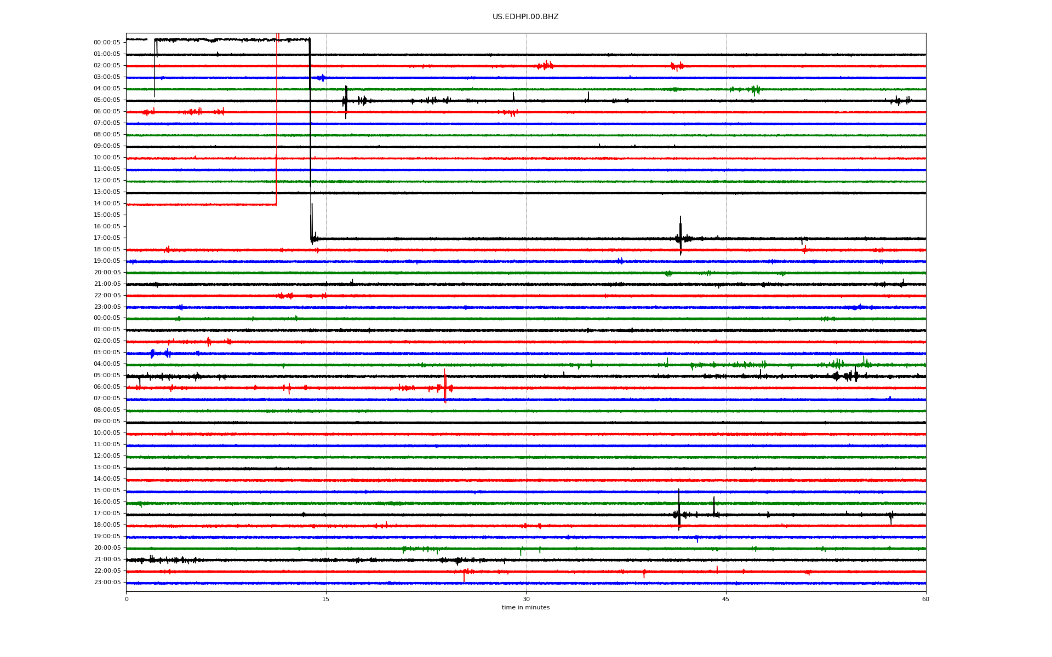Click the x-axis tick label 0
Viewport: 1052px width, 657px height.
(127, 599)
